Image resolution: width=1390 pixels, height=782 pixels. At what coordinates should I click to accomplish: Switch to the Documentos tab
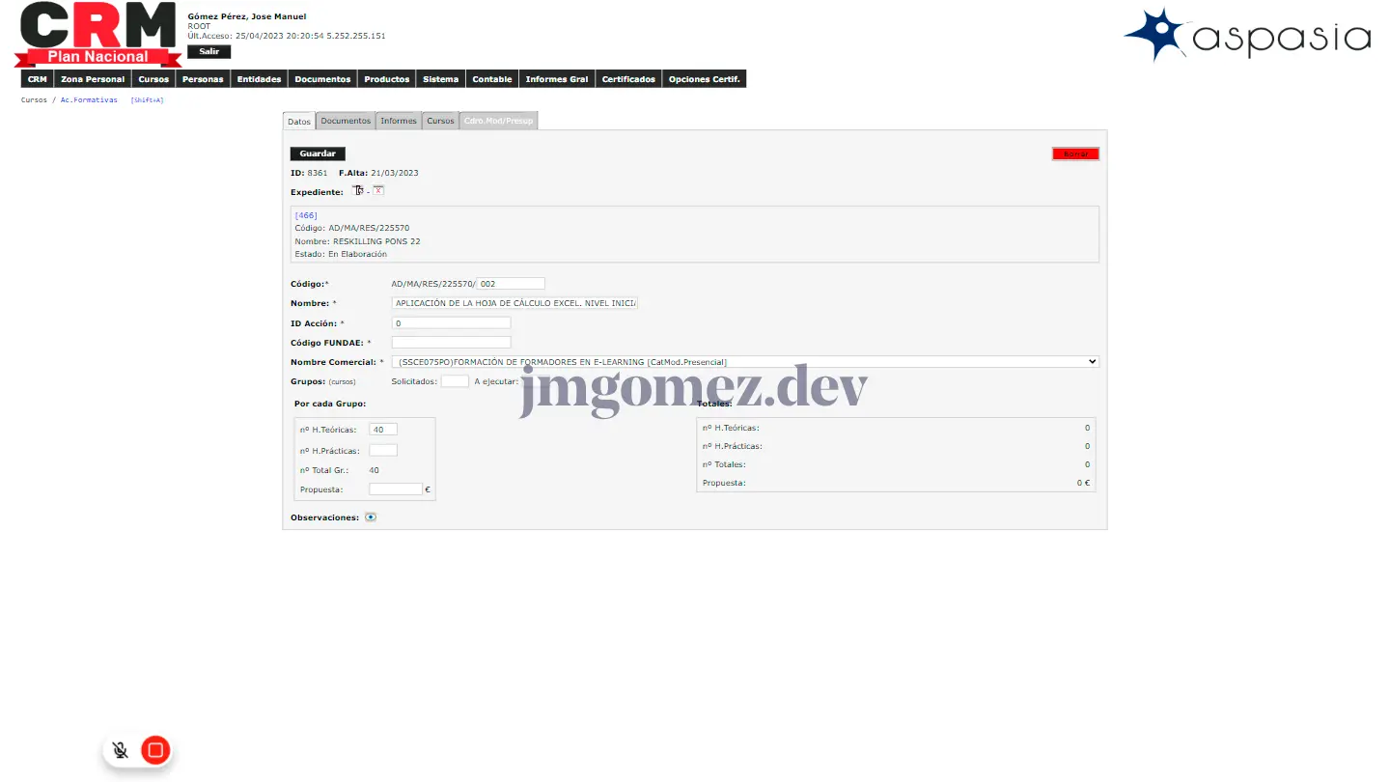point(346,121)
